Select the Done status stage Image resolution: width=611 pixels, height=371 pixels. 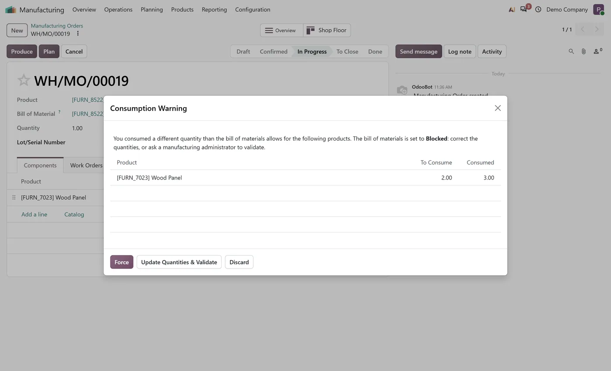tap(375, 51)
